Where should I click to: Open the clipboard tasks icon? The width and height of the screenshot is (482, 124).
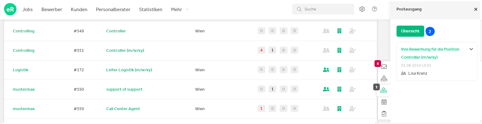384,114
